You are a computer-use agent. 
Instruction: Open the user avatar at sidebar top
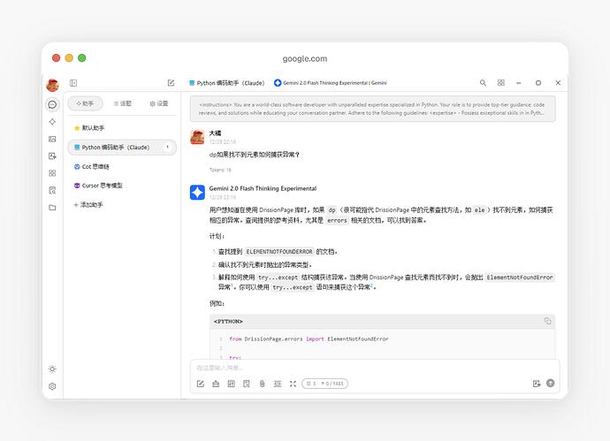click(52, 84)
